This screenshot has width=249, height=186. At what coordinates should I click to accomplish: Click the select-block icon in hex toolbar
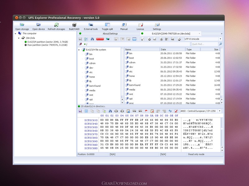coord(86,111)
